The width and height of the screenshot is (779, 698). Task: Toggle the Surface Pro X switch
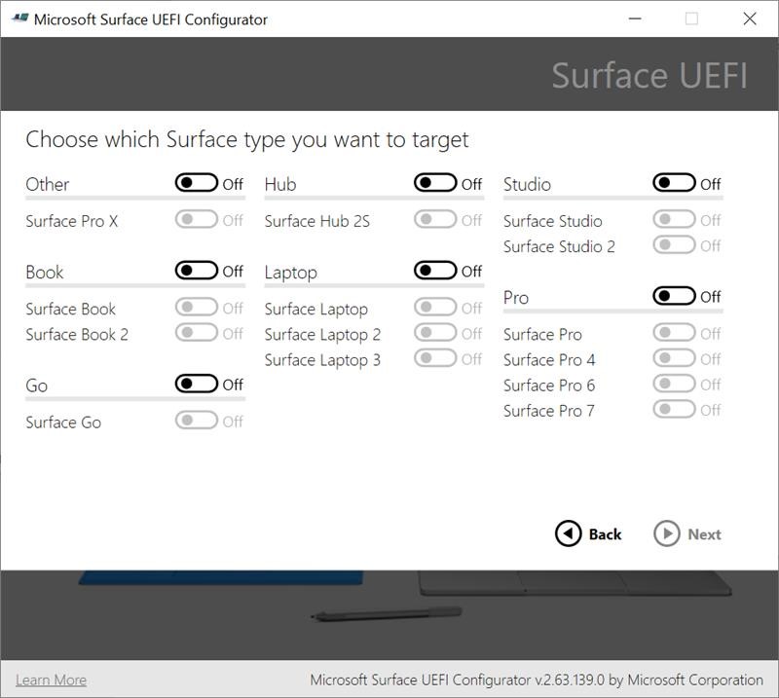click(197, 220)
